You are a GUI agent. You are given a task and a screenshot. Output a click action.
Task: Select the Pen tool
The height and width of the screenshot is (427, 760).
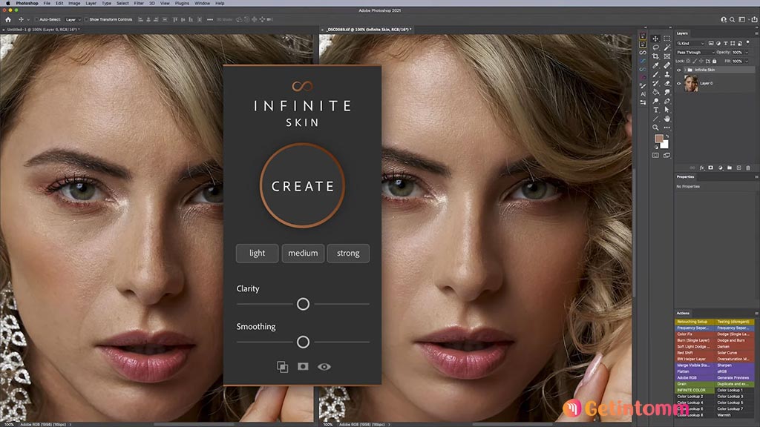coord(667,101)
